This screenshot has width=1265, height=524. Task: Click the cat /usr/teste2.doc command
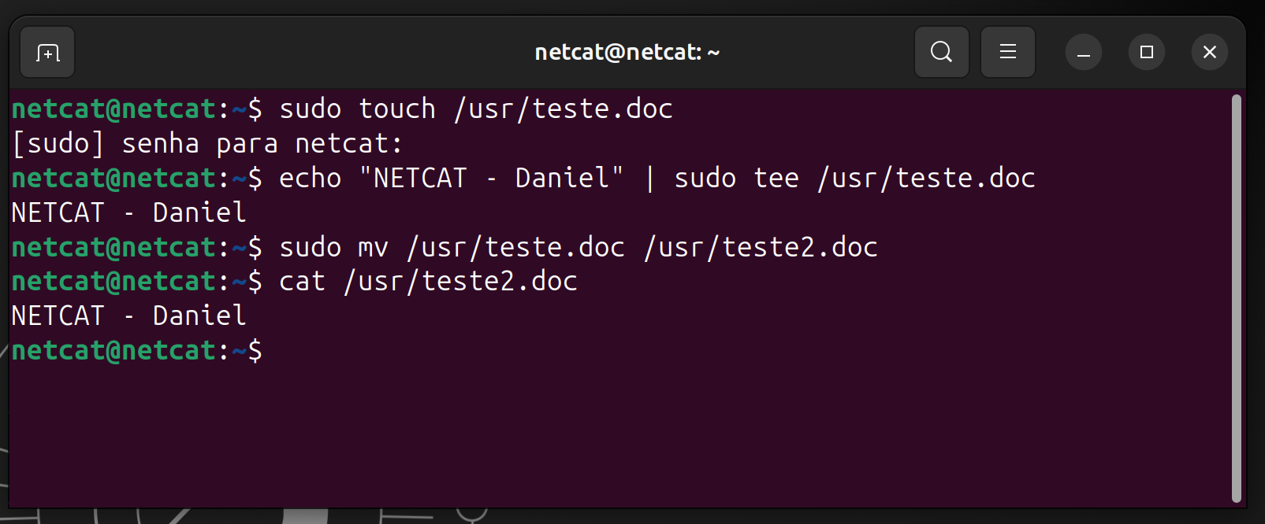pyautogui.click(x=429, y=281)
